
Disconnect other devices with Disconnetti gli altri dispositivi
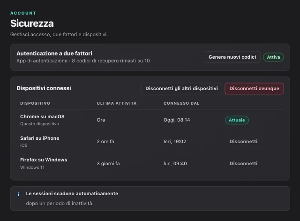pyautogui.click(x=181, y=89)
